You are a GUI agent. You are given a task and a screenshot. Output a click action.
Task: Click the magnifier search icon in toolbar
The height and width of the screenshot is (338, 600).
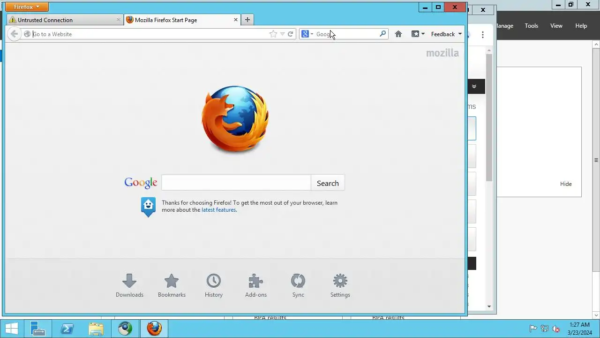click(x=383, y=34)
